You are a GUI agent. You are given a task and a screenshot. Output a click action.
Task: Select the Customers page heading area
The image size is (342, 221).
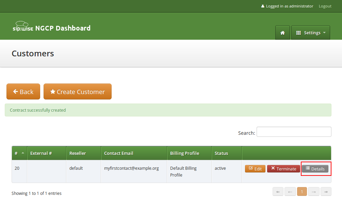(x=33, y=53)
